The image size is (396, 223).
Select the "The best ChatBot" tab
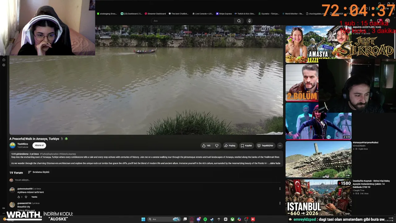click(179, 14)
